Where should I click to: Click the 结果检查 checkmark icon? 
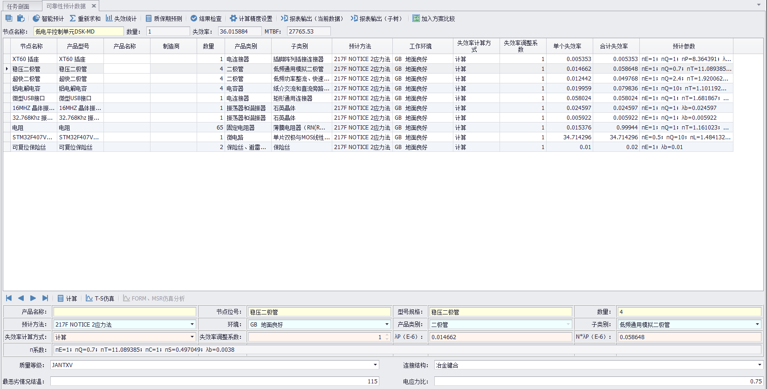[194, 19]
